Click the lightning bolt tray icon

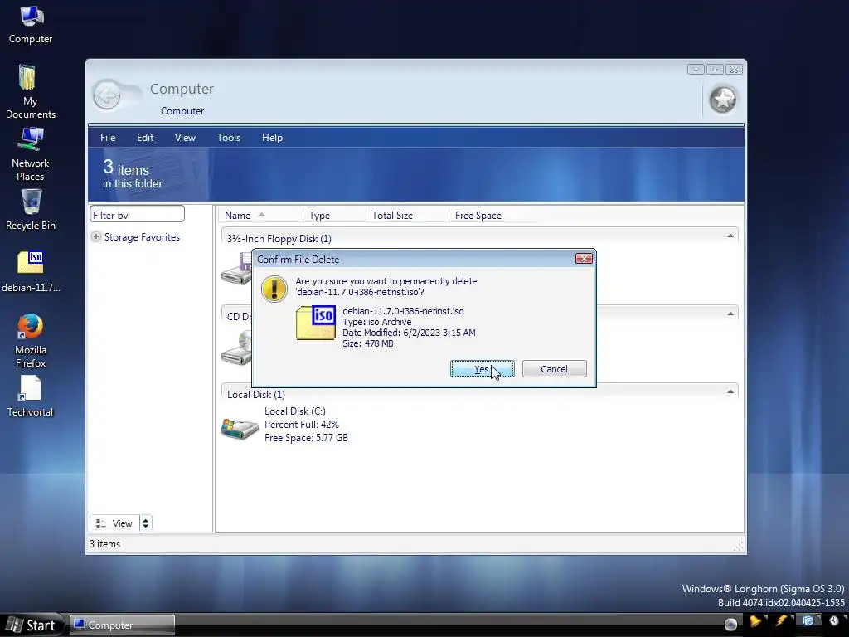[781, 621]
